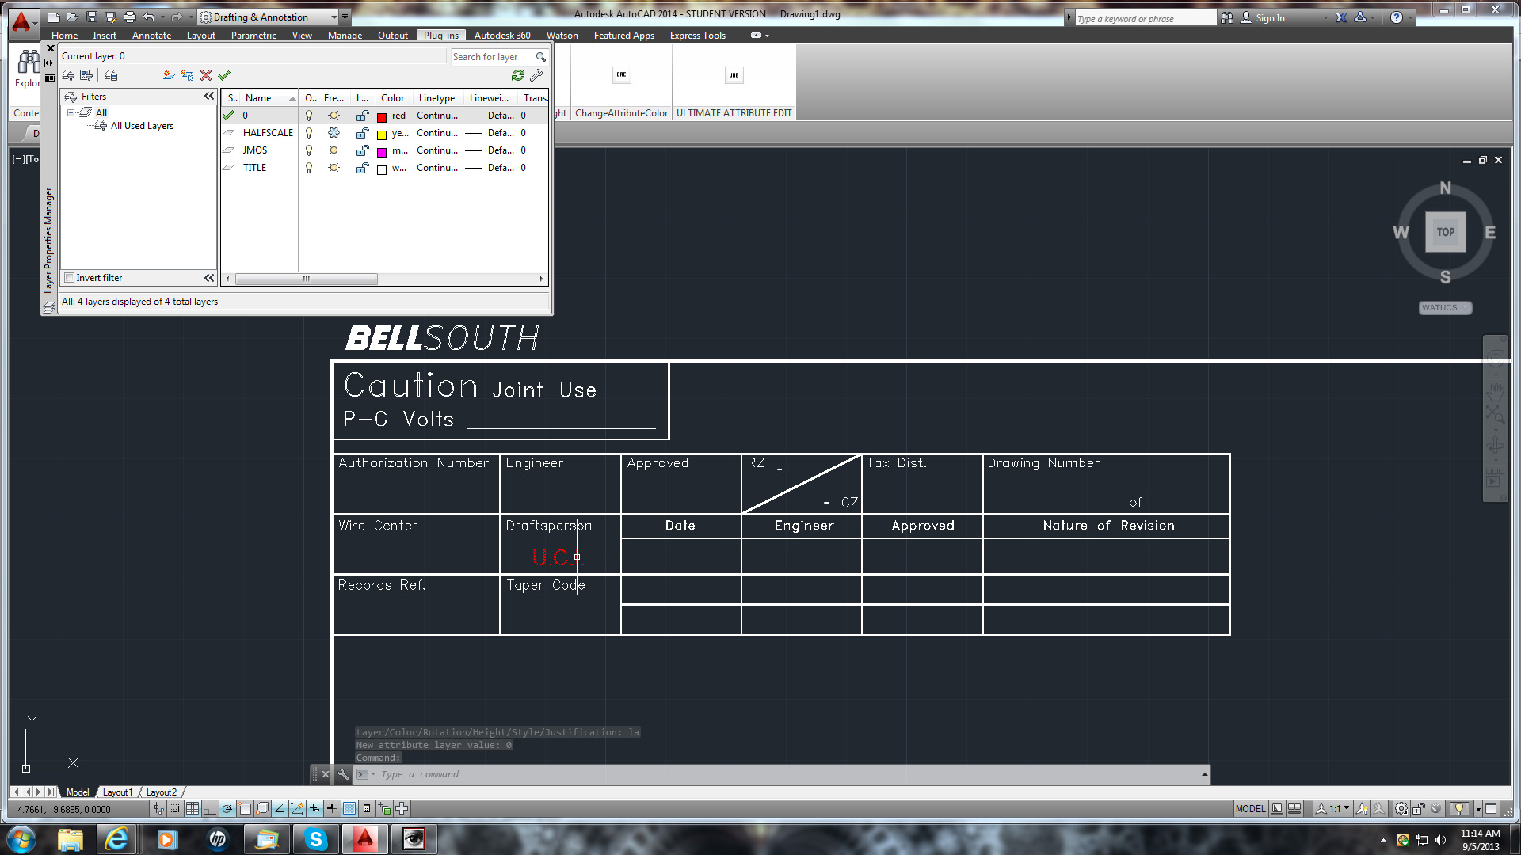
Task: Click the Delete Layer red X icon
Action: (x=206, y=75)
